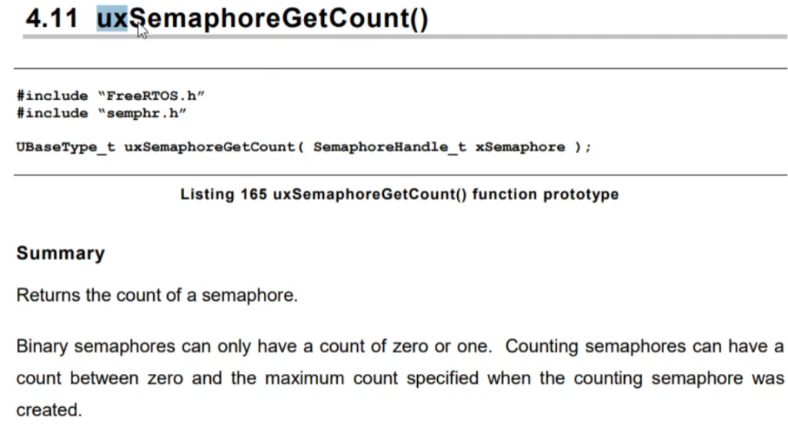Click the closing ");" of the prototype

pos(583,147)
